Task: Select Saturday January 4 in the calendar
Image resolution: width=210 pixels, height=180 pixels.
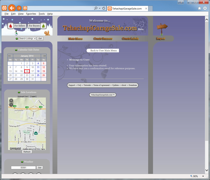Action: tap(38, 63)
